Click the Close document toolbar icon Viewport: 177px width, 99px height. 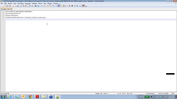pos(13,6)
